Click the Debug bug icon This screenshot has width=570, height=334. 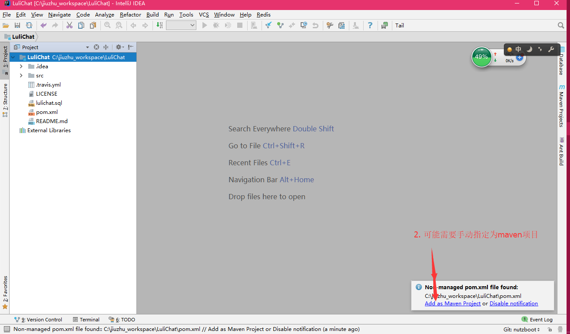[x=216, y=26]
